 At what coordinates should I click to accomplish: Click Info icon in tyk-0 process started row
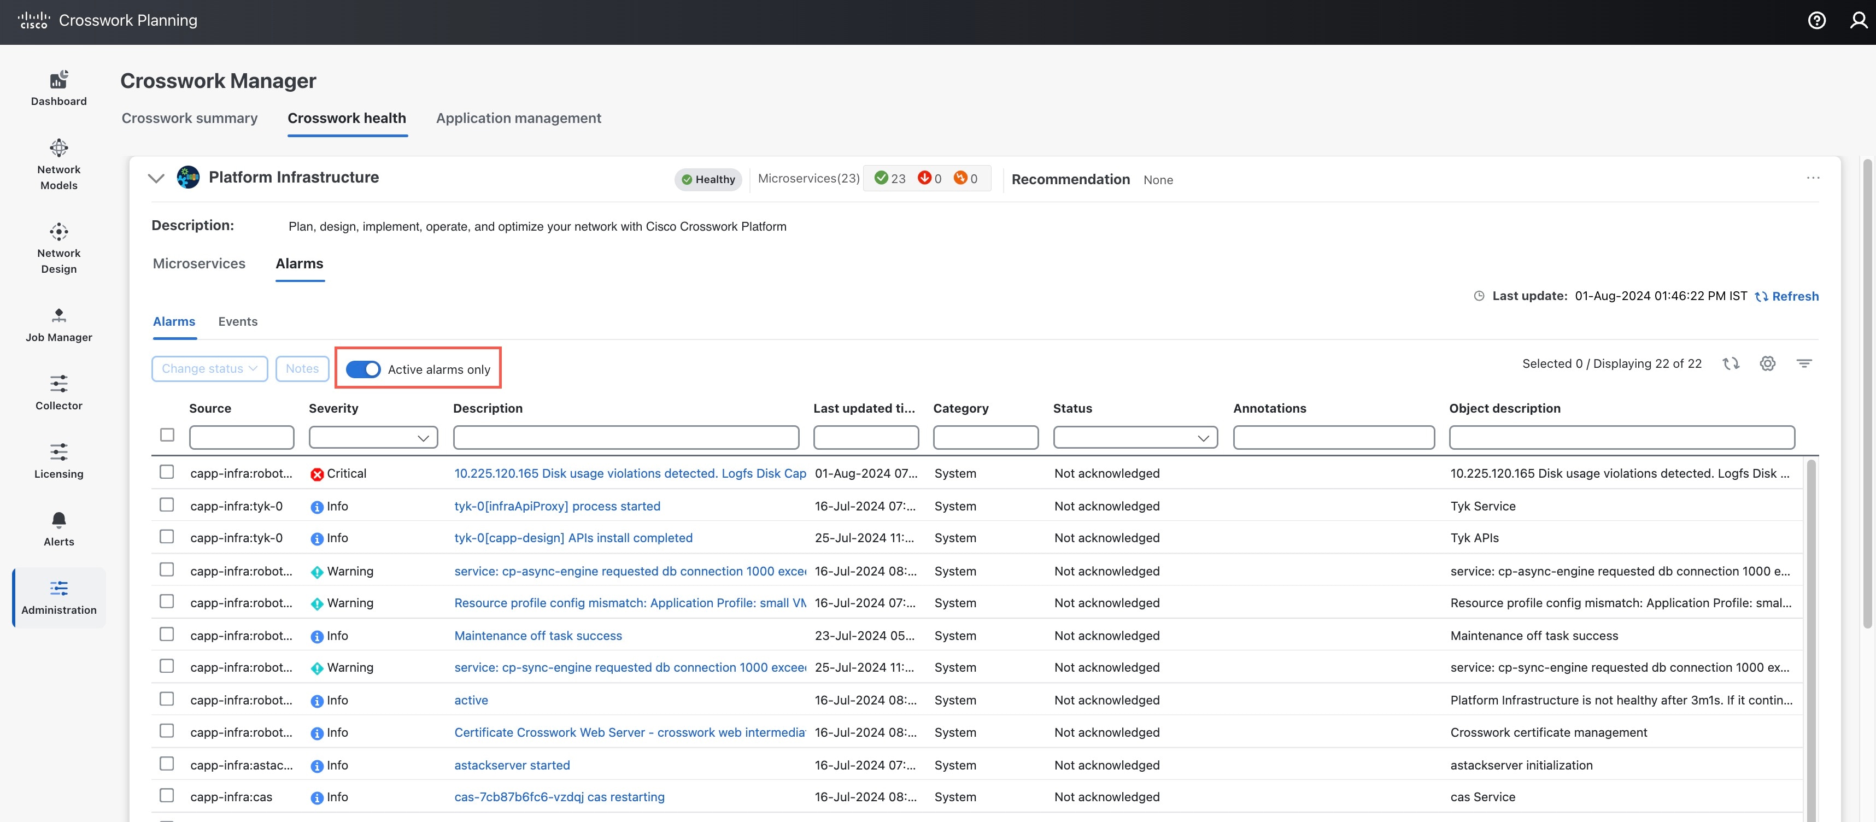coord(317,507)
